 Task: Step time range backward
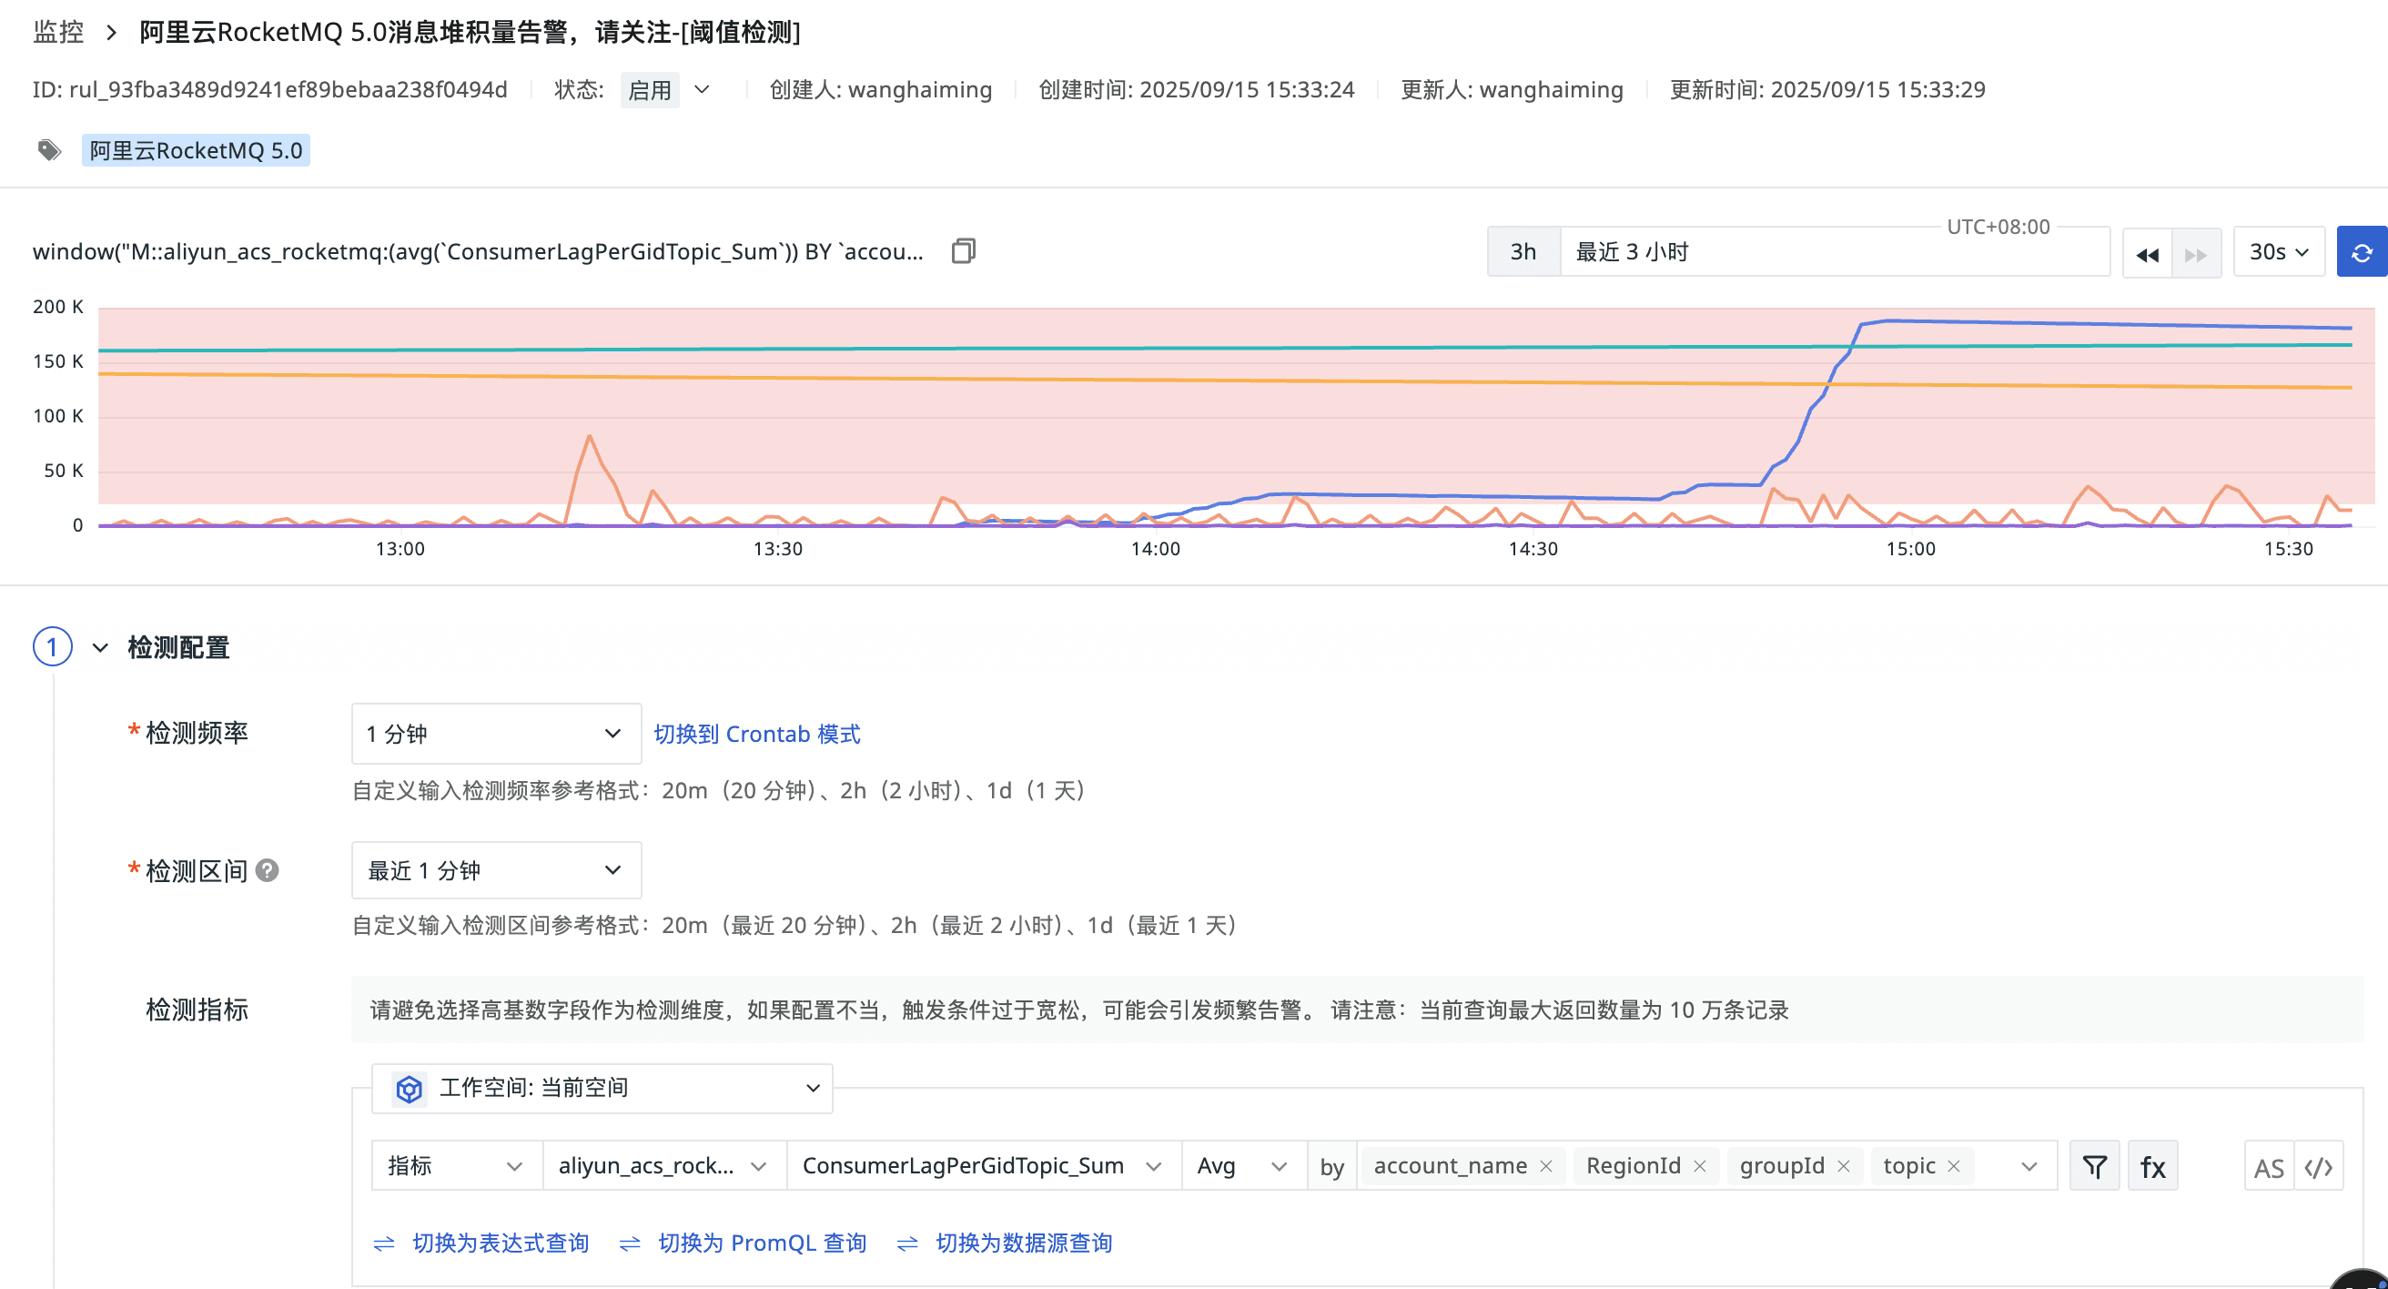coord(2147,253)
